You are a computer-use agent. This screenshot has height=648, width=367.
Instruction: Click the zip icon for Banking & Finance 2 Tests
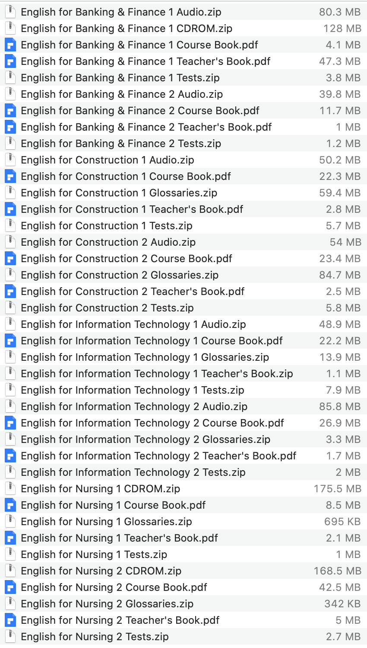click(x=10, y=143)
